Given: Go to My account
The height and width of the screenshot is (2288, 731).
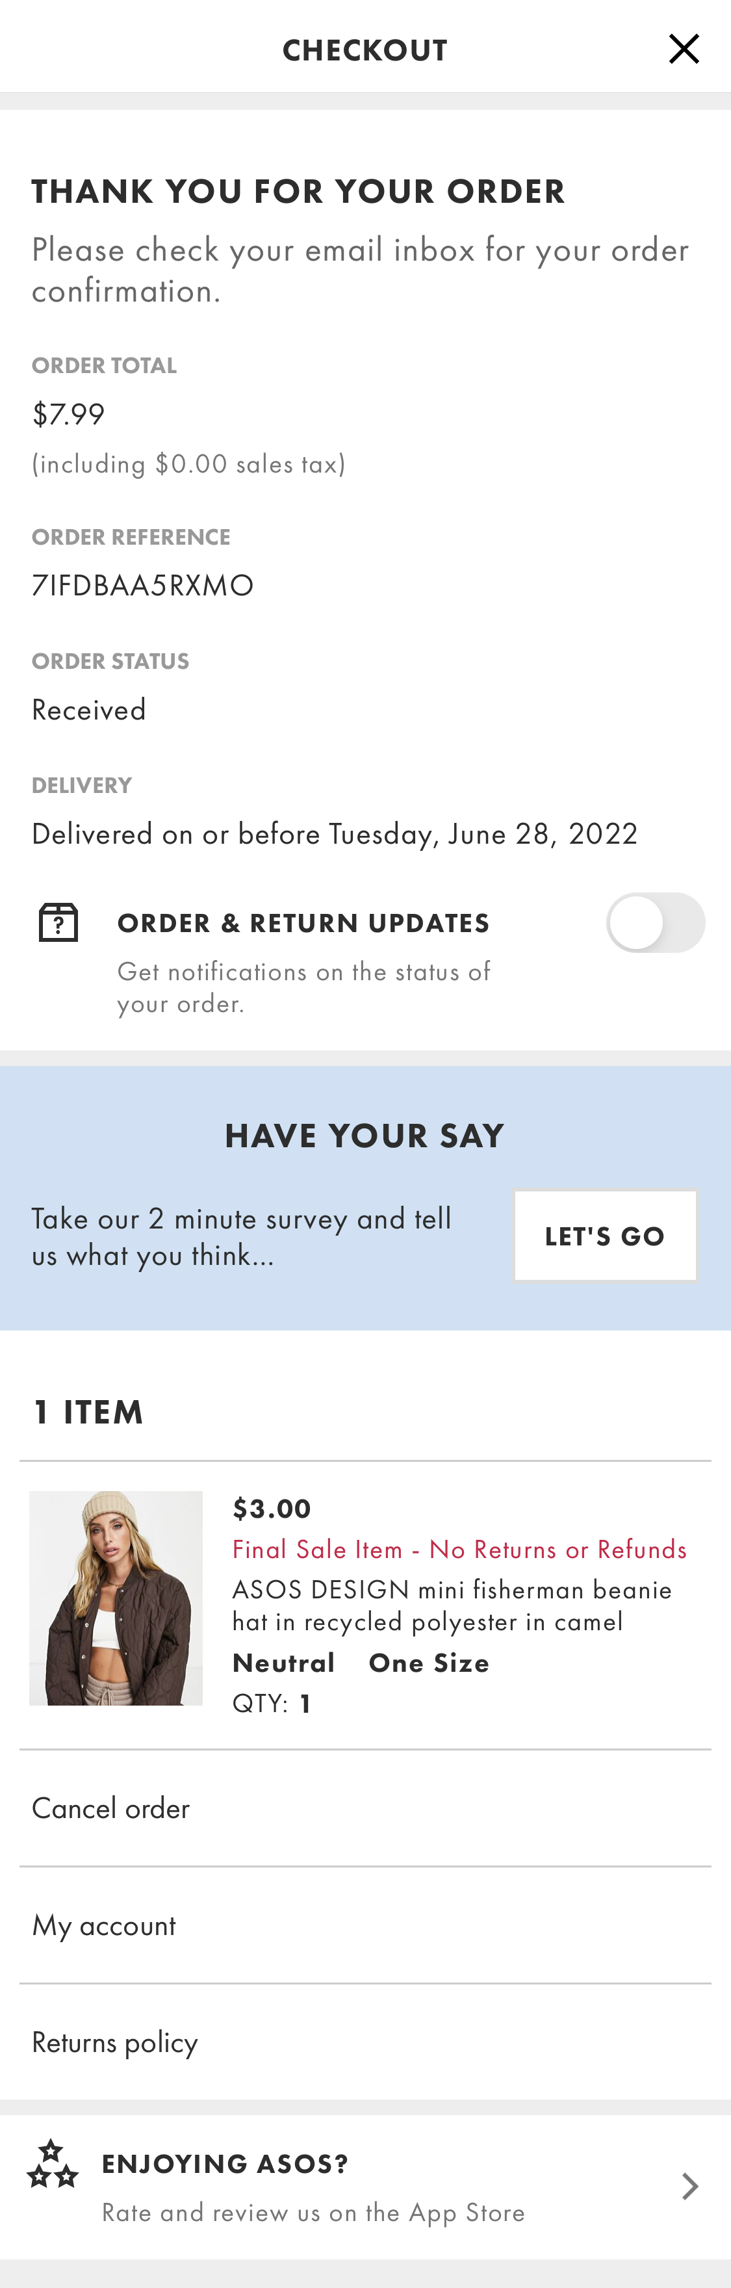Looking at the screenshot, I should 103,1925.
